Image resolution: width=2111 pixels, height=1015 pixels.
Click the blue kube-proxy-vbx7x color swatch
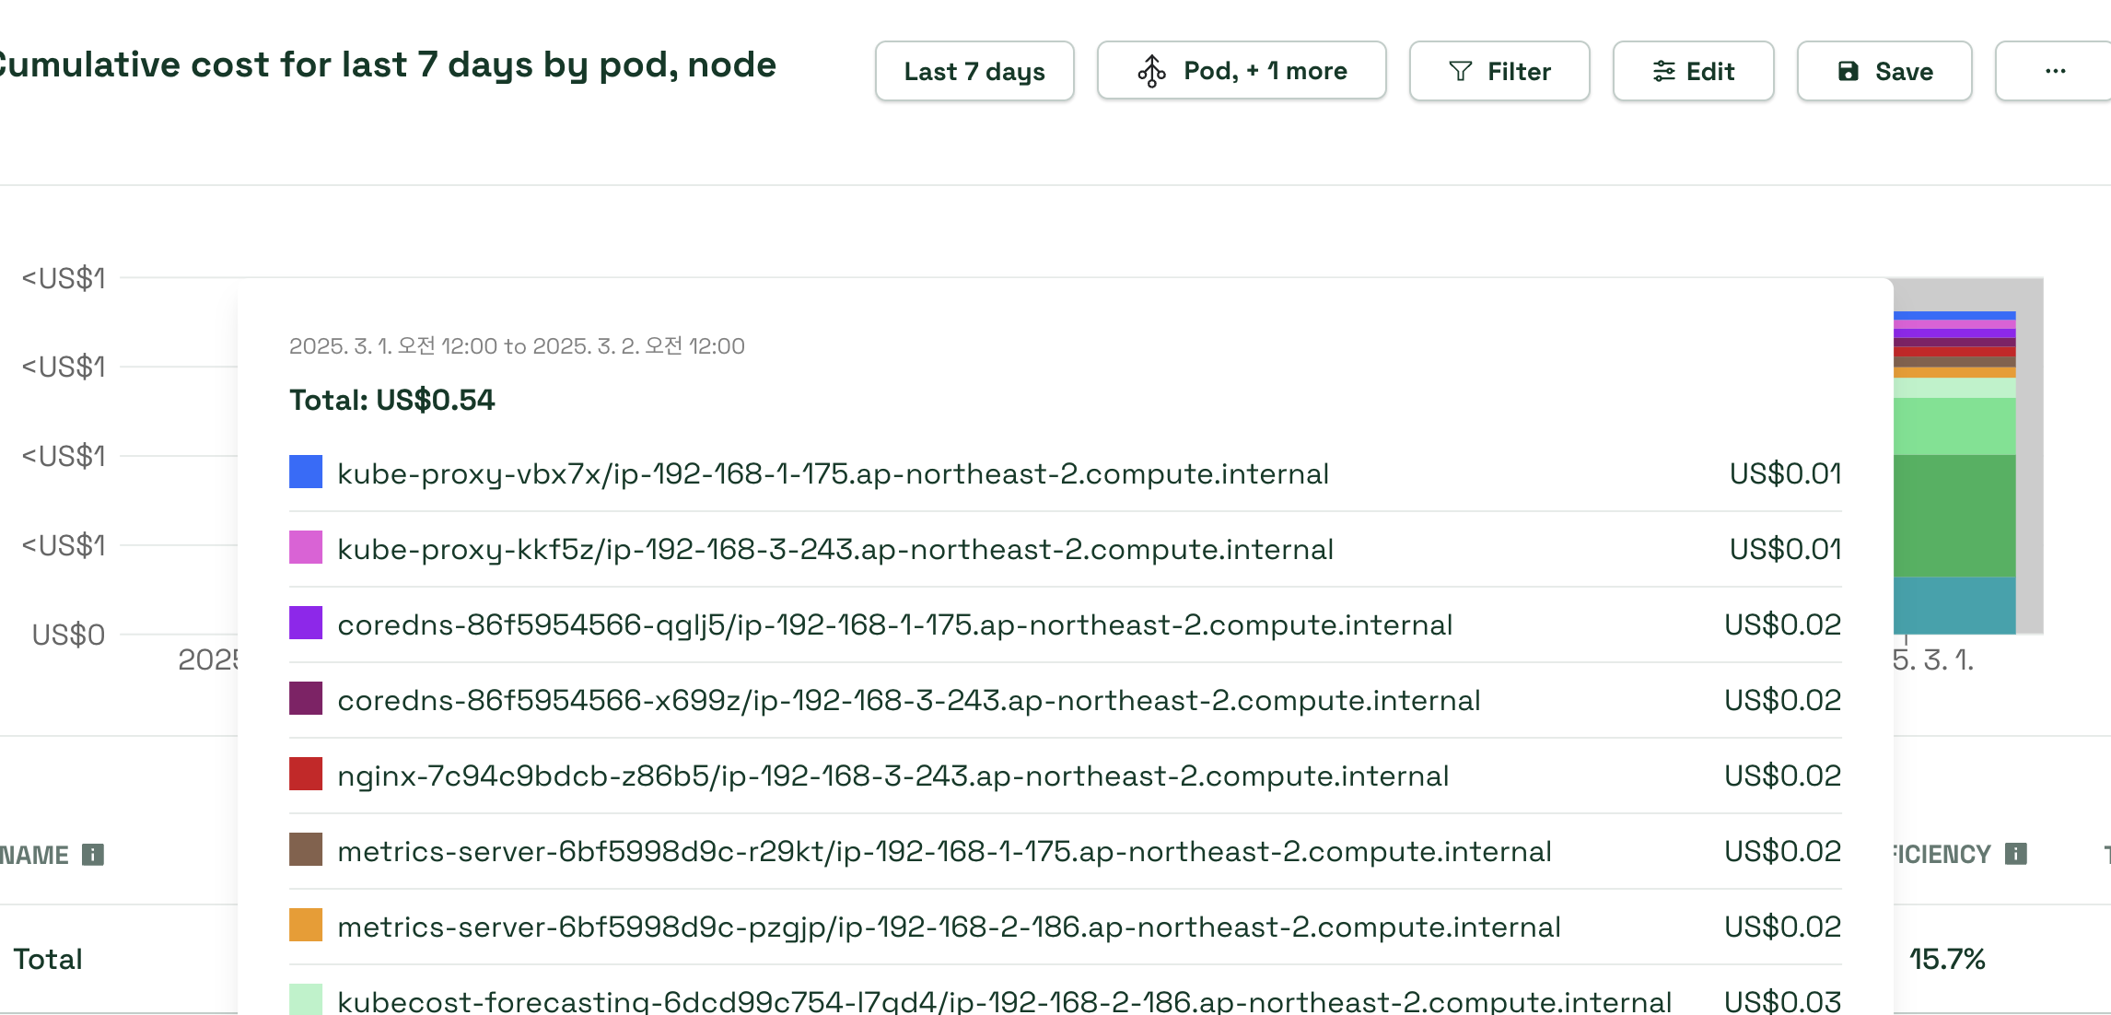[x=306, y=472]
